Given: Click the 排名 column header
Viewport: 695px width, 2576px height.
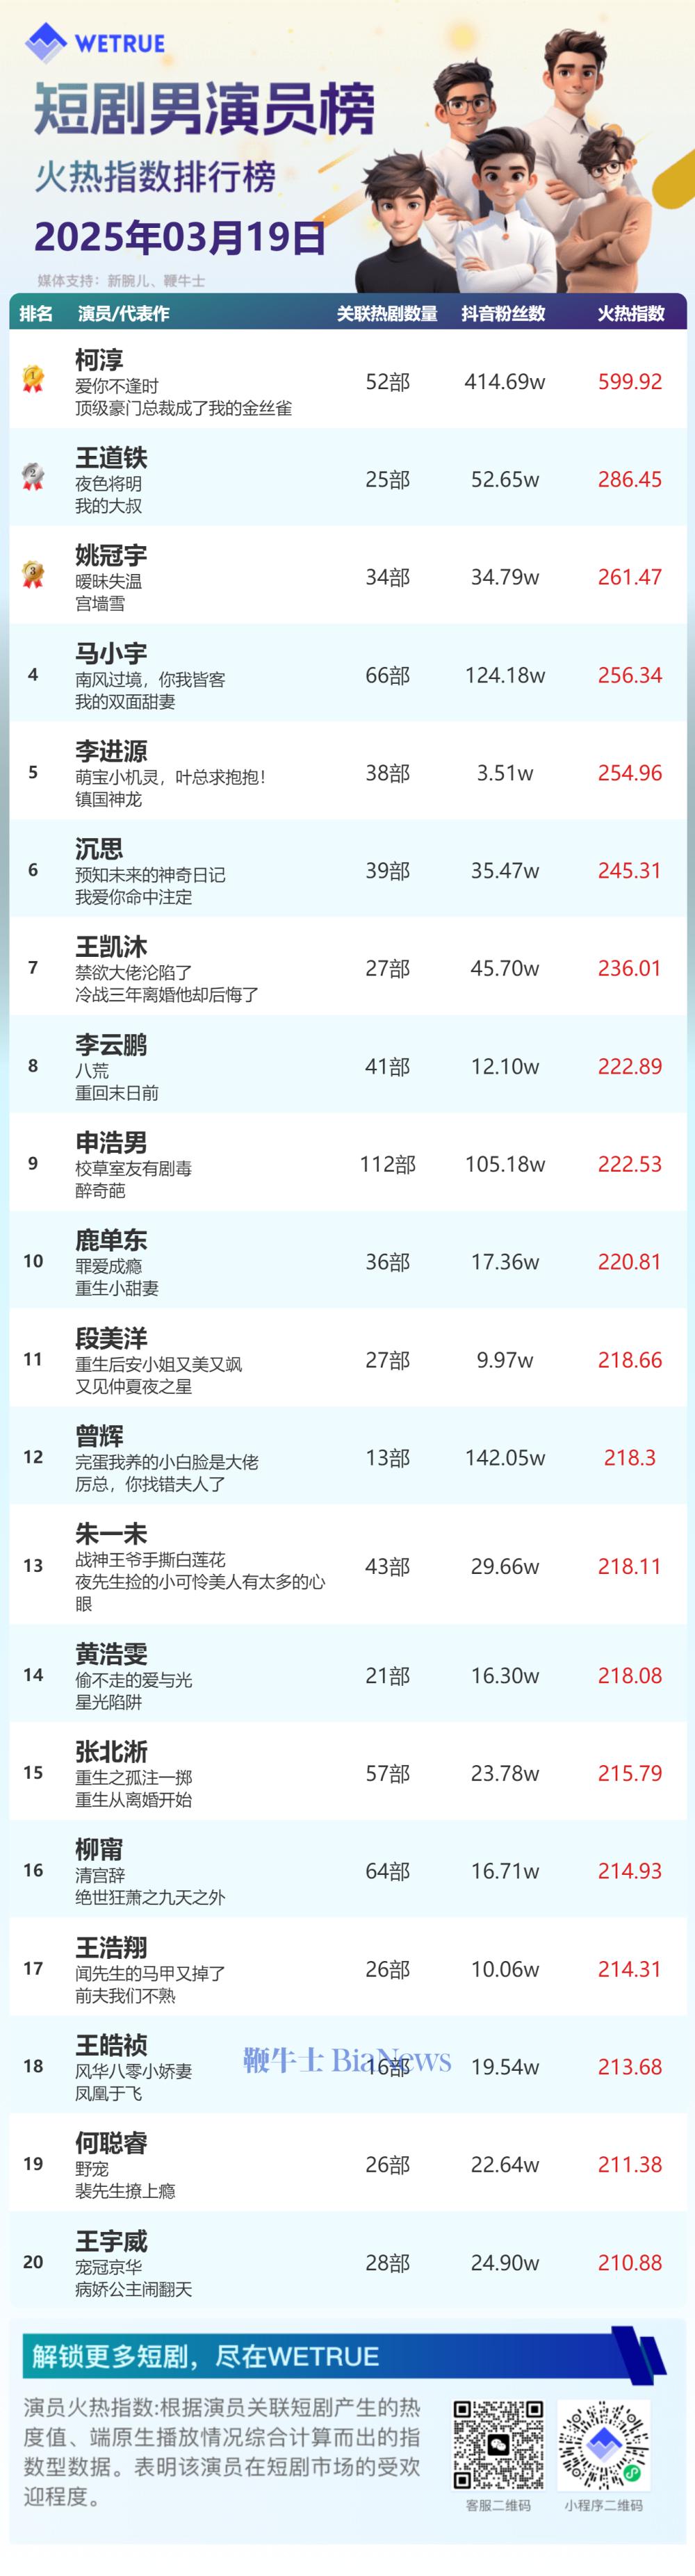Looking at the screenshot, I should (x=36, y=313).
